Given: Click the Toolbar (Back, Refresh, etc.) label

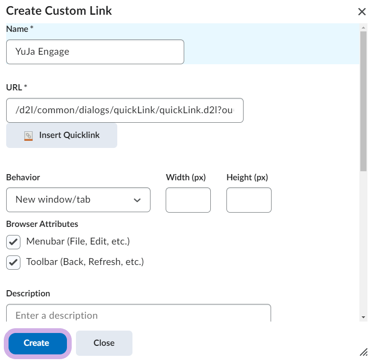Looking at the screenshot, I should pyautogui.click(x=85, y=262).
